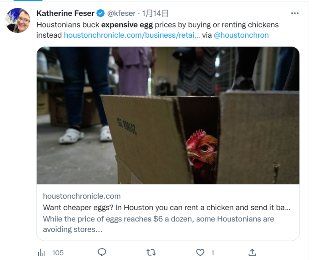
Task: Open the @kfeser handle link
Action: coord(122,13)
